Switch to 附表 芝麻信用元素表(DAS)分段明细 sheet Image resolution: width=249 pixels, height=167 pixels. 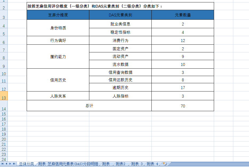[x=68, y=164]
